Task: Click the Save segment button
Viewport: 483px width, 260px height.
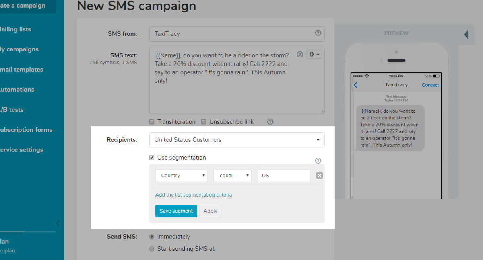Action: (x=176, y=211)
